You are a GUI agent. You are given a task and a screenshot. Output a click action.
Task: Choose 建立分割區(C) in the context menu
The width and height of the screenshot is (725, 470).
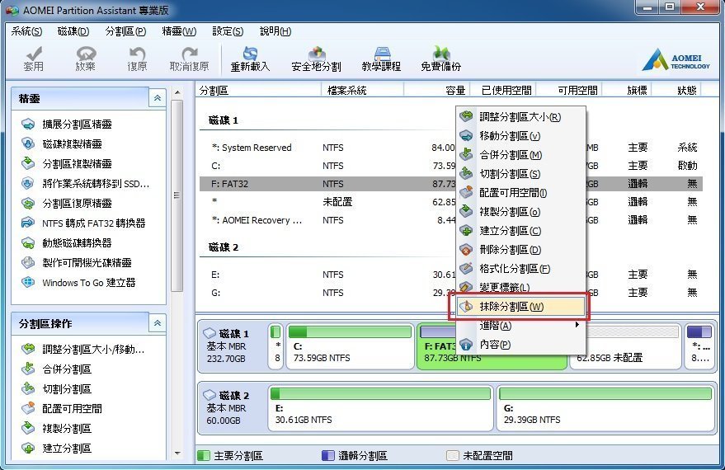[520, 231]
